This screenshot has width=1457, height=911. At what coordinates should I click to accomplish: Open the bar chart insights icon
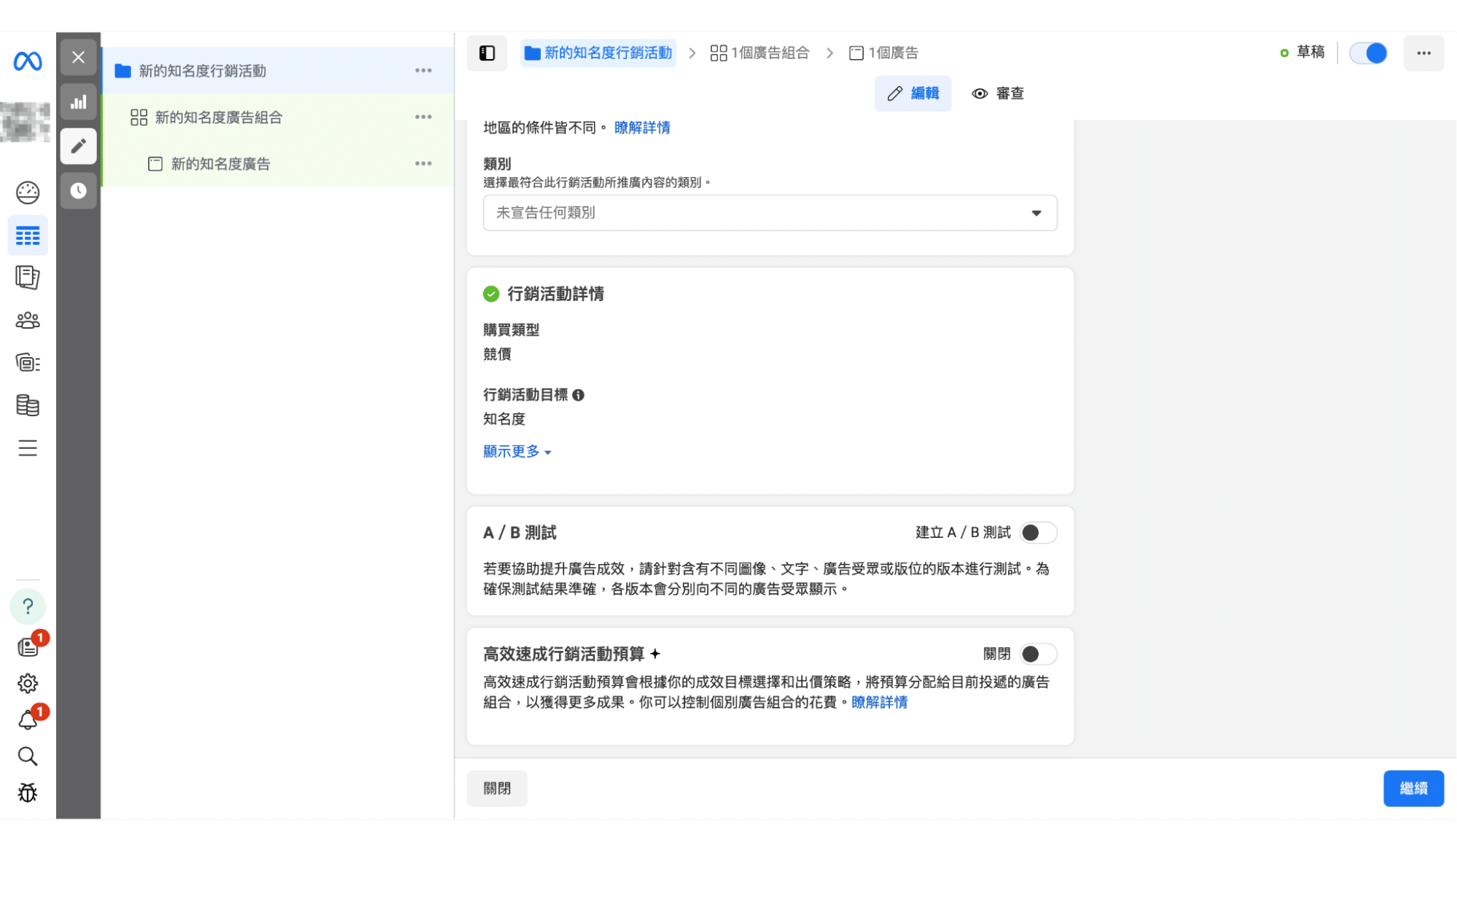pos(78,102)
